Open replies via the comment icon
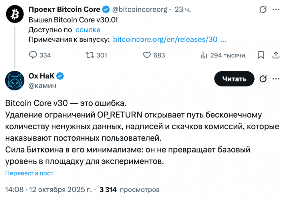Image resolution: width=286 pixels, height=198 pixels. coord(33,55)
